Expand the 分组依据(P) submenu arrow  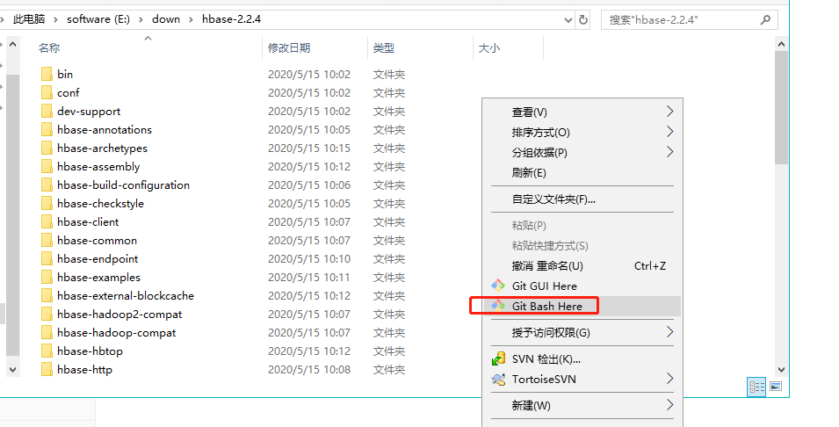click(670, 152)
